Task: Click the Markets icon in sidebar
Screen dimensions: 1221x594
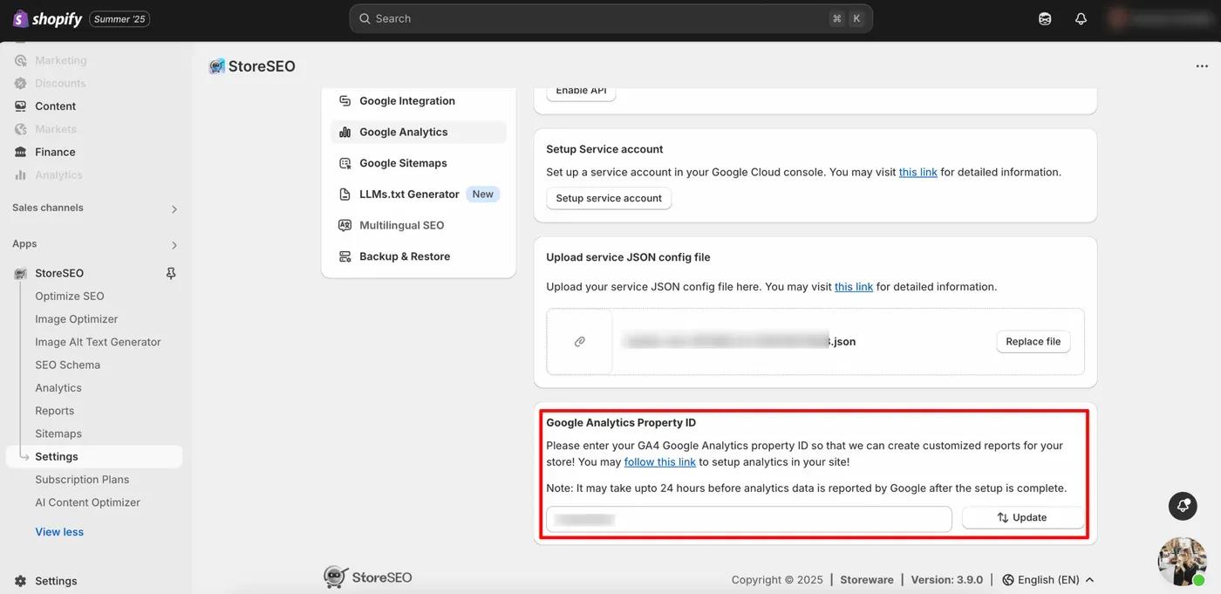Action: click(x=21, y=128)
